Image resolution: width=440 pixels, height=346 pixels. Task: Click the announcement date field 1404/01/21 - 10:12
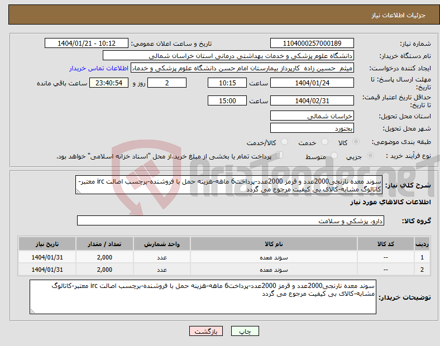pyautogui.click(x=87, y=43)
